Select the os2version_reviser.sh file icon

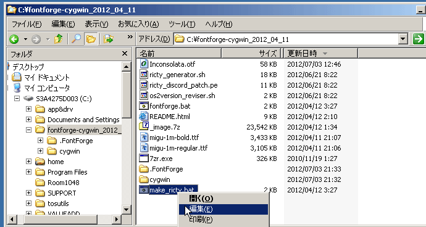click(144, 96)
